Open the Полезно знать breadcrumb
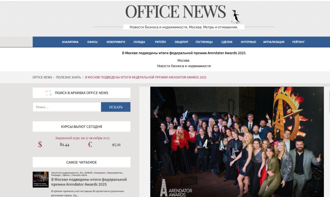Viewport: 330px width, 197px height. [x=69, y=77]
